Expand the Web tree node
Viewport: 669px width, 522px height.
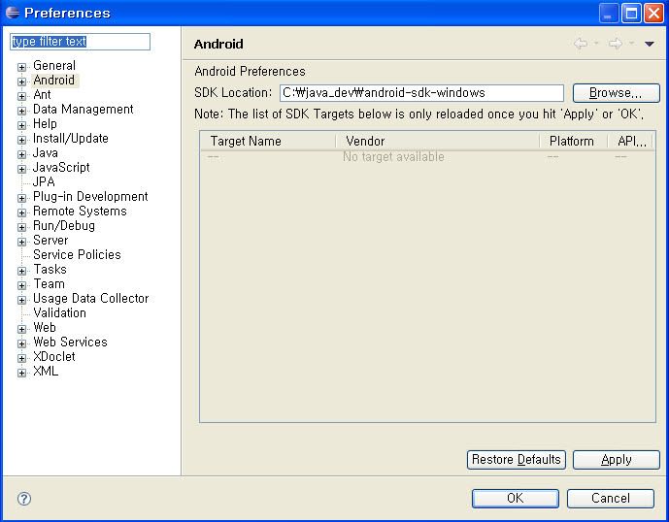tap(21, 329)
